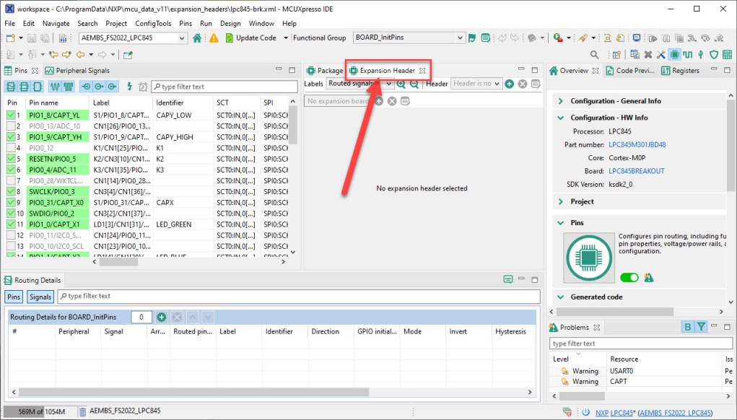Select the lightning bolt icon in Pins filter bar
737x420 pixels.
coord(130,86)
